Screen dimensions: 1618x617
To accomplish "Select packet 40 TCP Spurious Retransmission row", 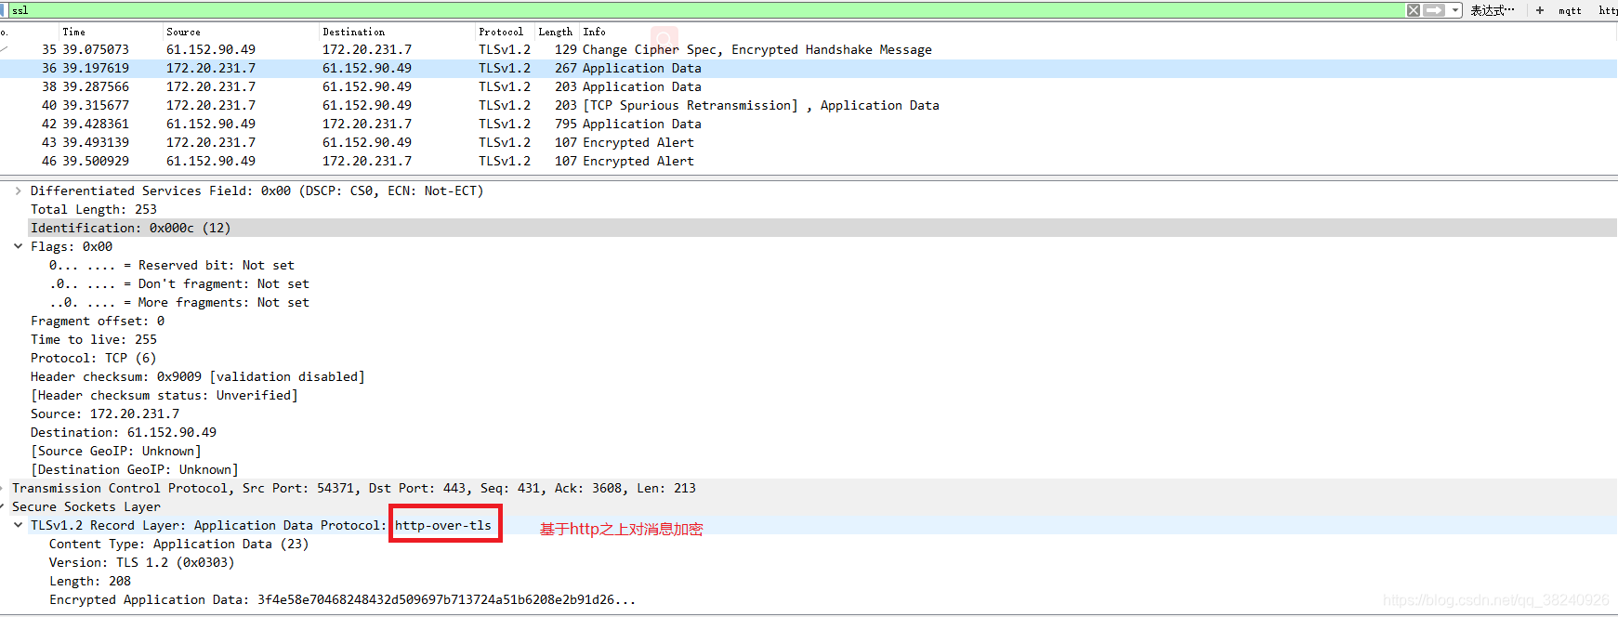I will [x=809, y=105].
